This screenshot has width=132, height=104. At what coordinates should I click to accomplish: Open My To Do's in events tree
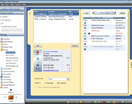point(10,55)
